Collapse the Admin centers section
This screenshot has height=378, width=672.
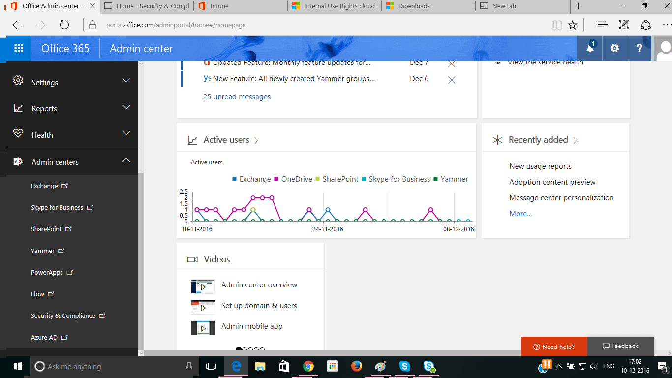(126, 160)
